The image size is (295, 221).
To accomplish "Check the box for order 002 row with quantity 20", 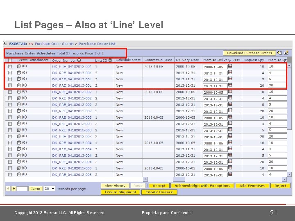I will point(10,111).
